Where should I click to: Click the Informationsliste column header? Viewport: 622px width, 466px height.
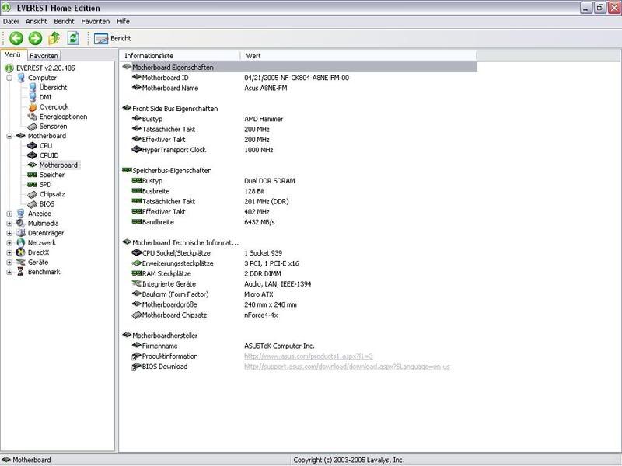(x=180, y=56)
